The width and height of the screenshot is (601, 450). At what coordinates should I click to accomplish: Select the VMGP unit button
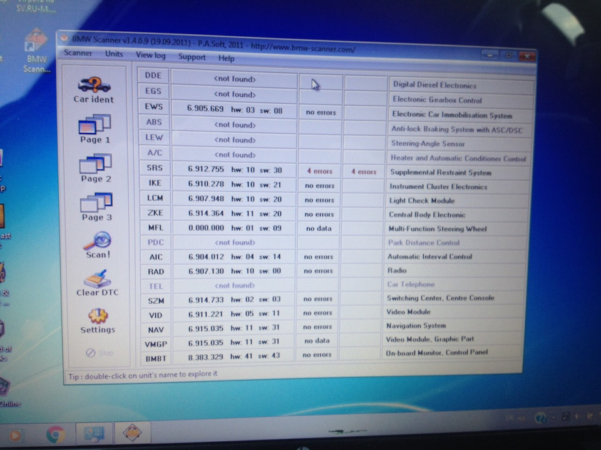click(156, 344)
